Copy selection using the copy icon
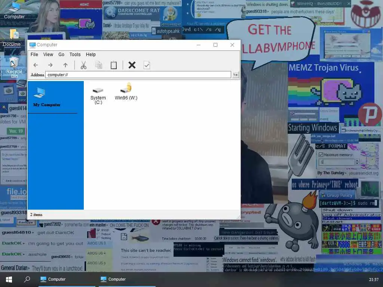Screen dimensions: 383x287 click(x=99, y=65)
